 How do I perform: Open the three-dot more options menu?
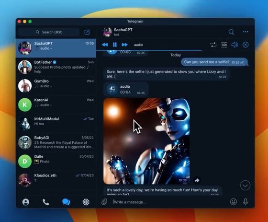246,32
